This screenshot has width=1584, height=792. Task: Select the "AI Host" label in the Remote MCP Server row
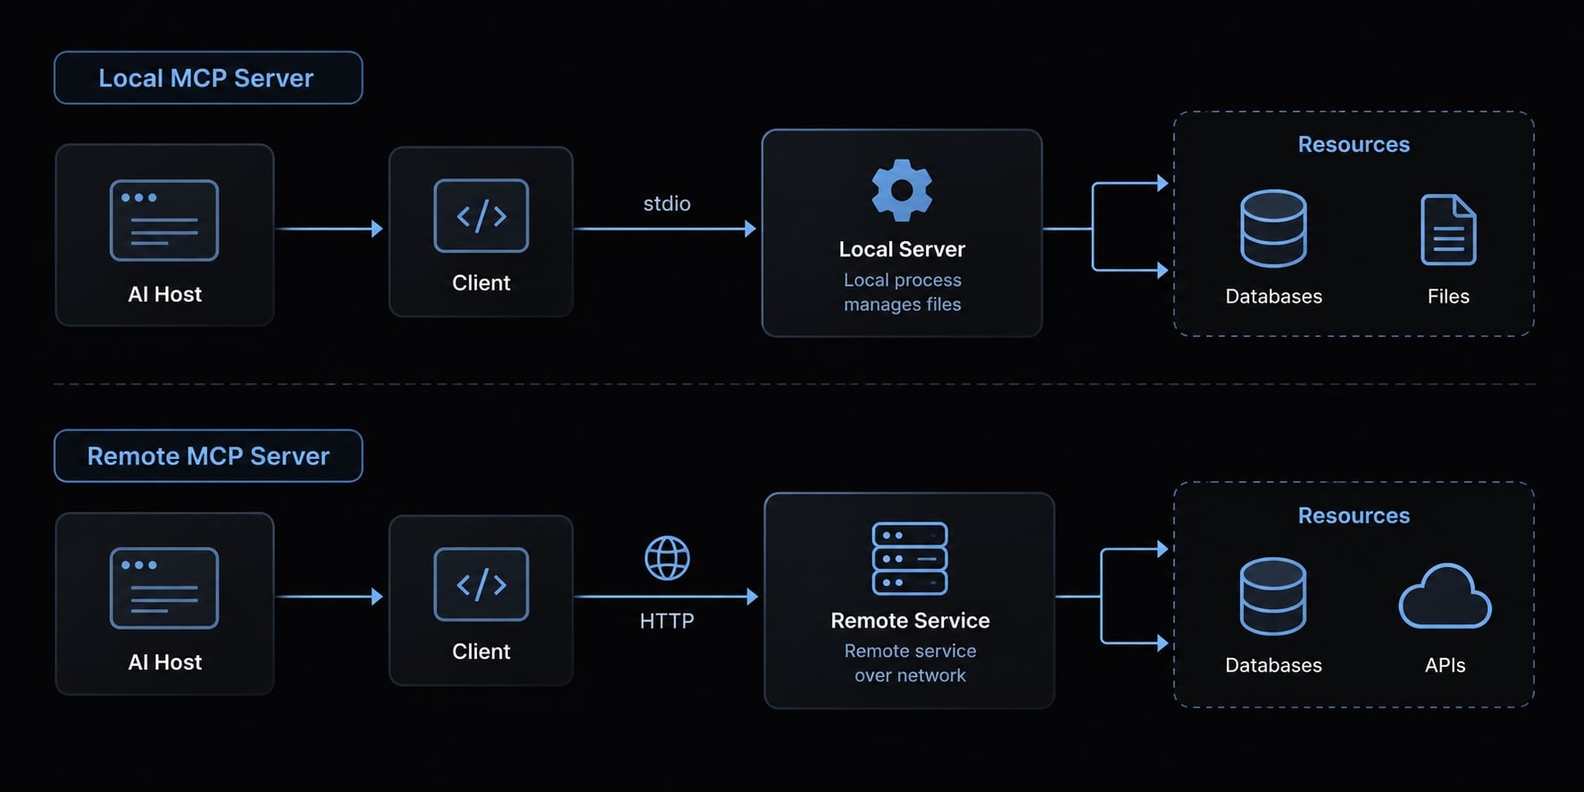164,663
